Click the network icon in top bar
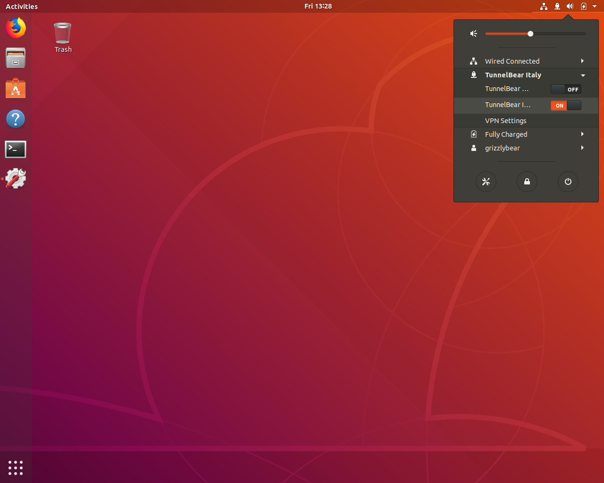604x483 pixels. pyautogui.click(x=544, y=6)
